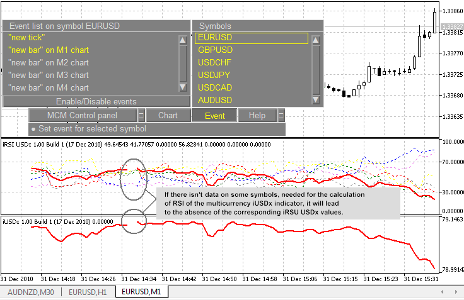Viewport: 464px width, 300px height.
Task: Click the event list scroll-up arrow
Action: pyautogui.click(x=183, y=40)
